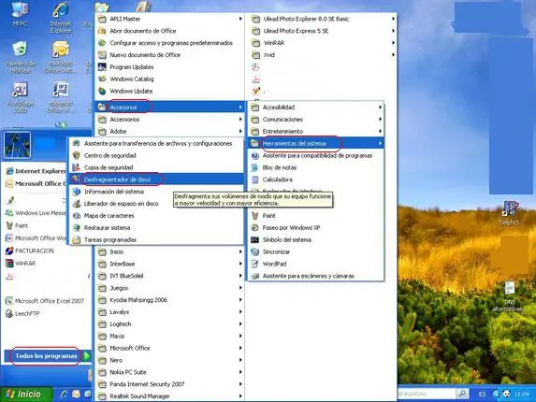This screenshot has width=536, height=402.
Task: Click Tareas programadas folder icon
Action: coord(77,239)
